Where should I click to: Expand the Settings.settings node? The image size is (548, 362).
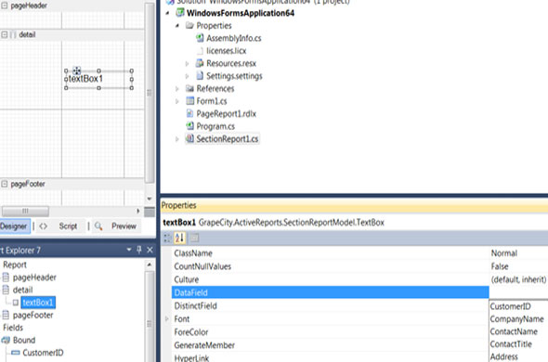pyautogui.click(x=187, y=76)
